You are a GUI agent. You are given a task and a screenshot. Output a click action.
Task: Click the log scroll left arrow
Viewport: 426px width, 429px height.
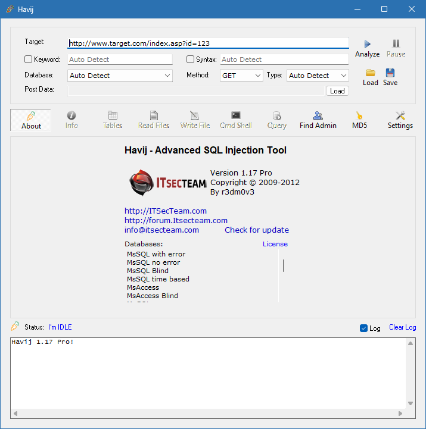(15, 414)
